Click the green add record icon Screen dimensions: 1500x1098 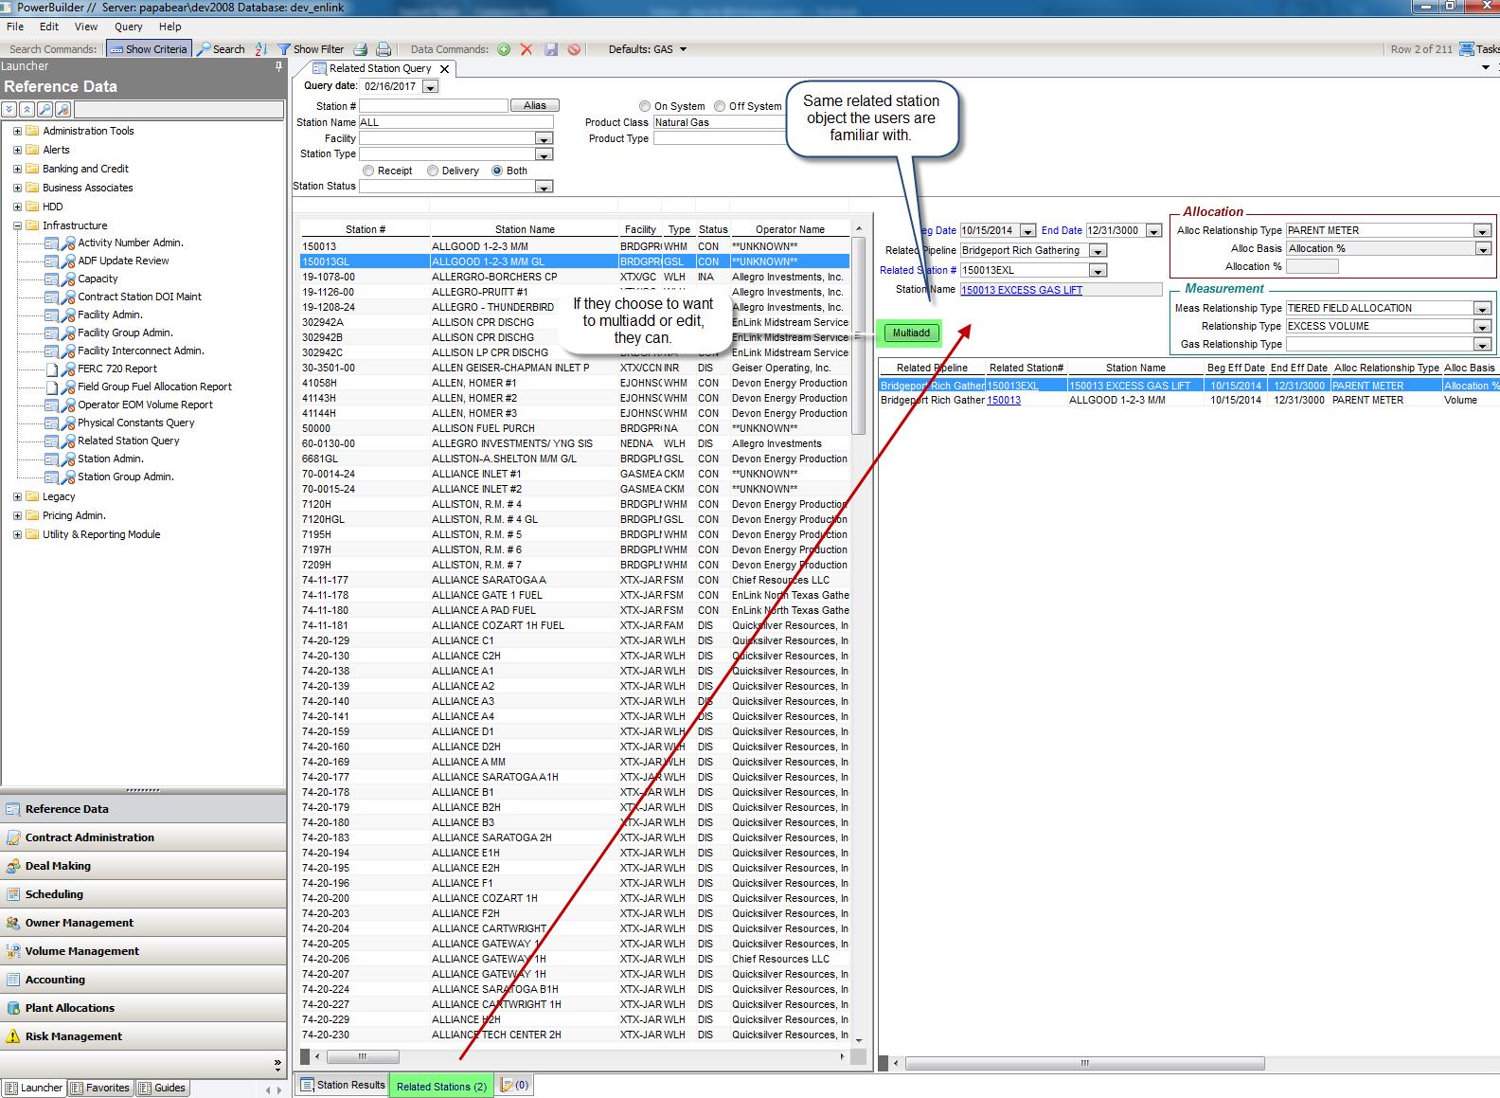point(504,49)
